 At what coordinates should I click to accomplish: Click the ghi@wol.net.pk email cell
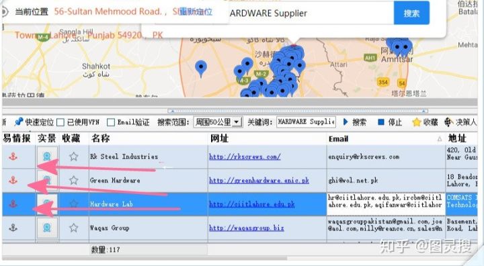click(386, 181)
